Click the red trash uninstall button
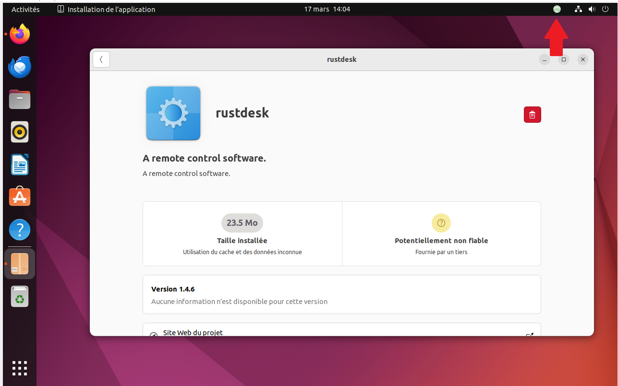Screen dimensions: 618x386 click(532, 115)
